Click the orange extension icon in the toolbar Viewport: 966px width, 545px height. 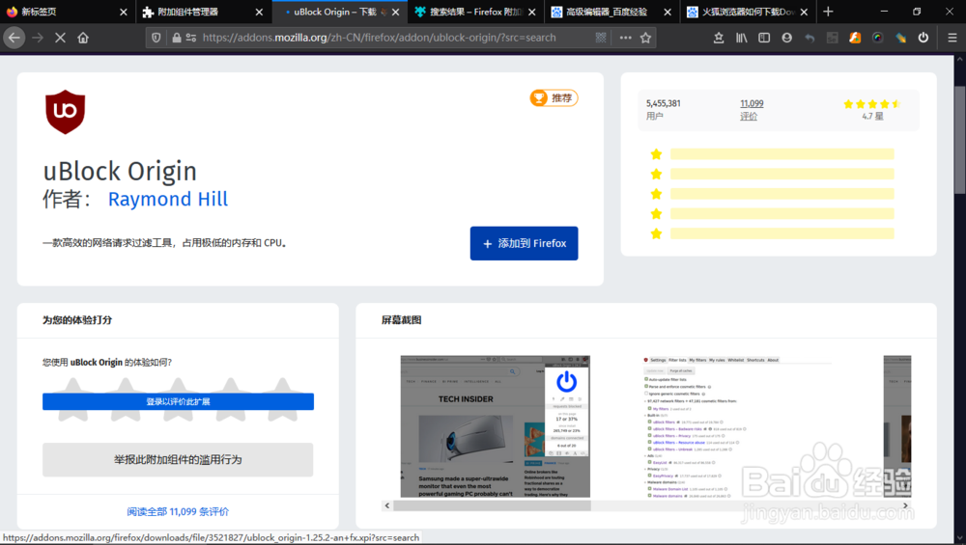coord(855,38)
